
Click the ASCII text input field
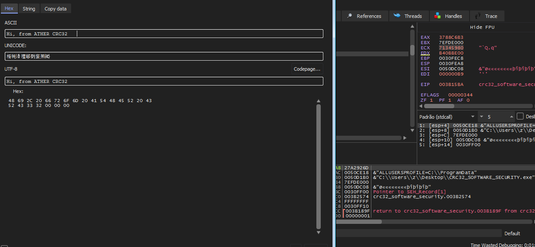tap(164, 34)
